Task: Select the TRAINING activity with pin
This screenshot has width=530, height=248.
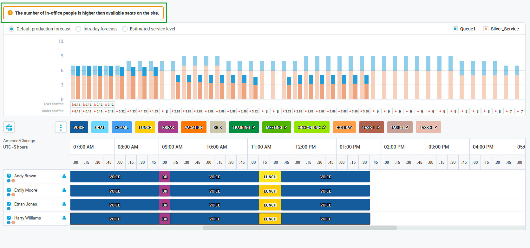Action: (244, 127)
